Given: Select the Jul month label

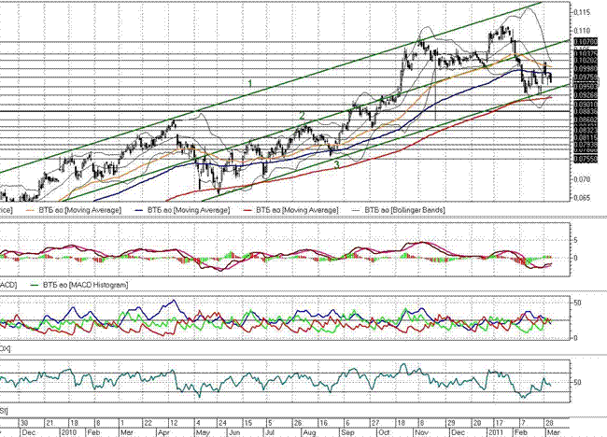Looking at the screenshot, I should pyautogui.click(x=270, y=432).
